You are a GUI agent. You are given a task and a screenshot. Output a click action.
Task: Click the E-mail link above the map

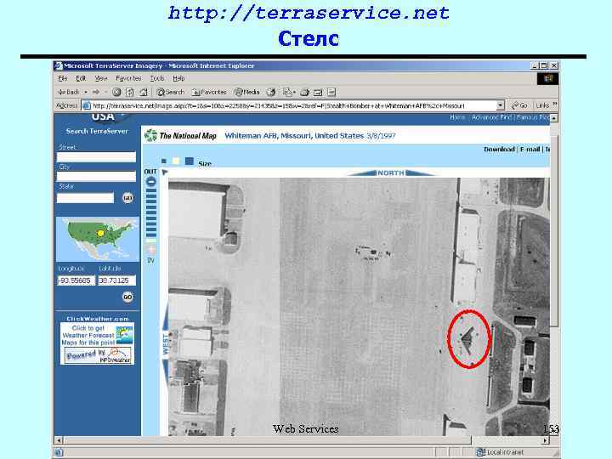pos(530,149)
